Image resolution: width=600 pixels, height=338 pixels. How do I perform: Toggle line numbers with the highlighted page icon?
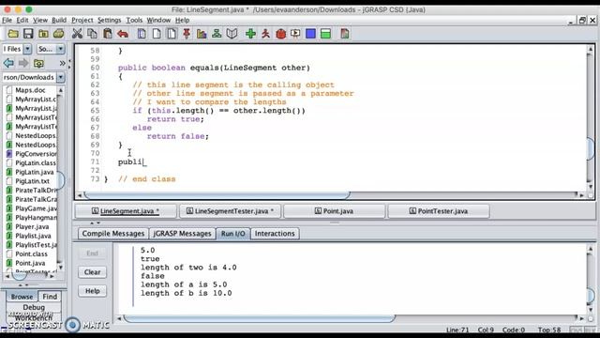point(172,34)
